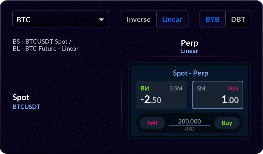Choose the BYB exchange option
Image resolution: width=263 pixels, height=154 pixels.
click(212, 19)
